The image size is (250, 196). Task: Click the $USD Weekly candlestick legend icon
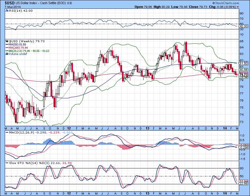coord(7,41)
